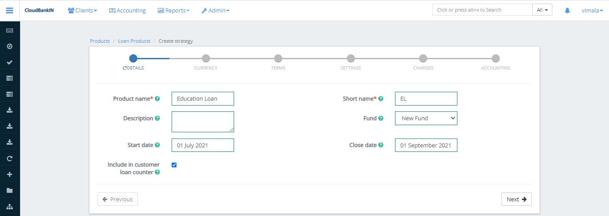Click the checkmark icon in sidebar
The height and width of the screenshot is (216, 609).
pyautogui.click(x=9, y=62)
